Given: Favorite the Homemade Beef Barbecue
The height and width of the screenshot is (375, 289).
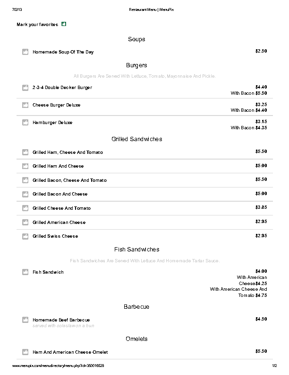Looking at the screenshot, I should (x=25, y=320).
